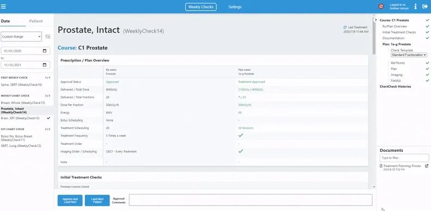The image size is (431, 211).
Task: Select Breast, Whole (WeeklyCheck13) patient
Action: (23, 103)
